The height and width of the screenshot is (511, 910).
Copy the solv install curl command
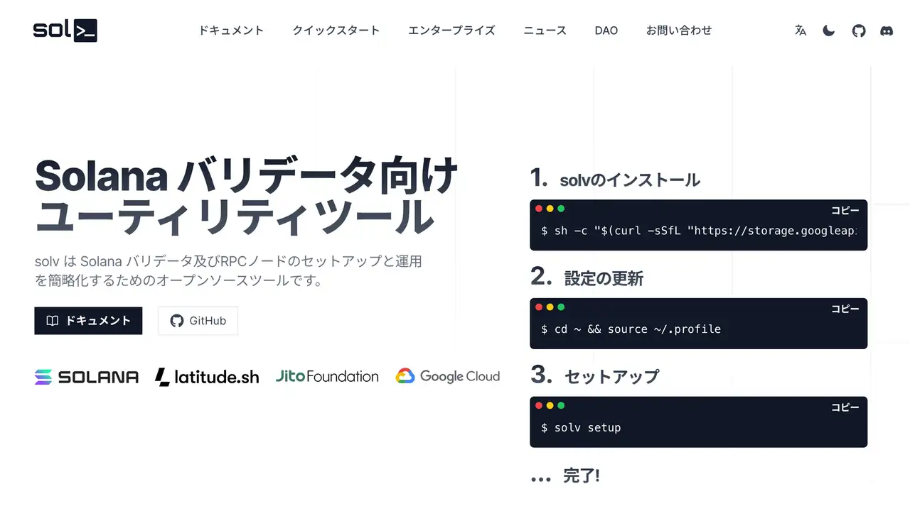tap(845, 210)
